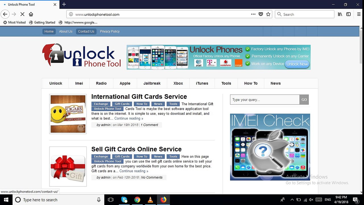Open Sell Gift Cards Online Service title
The image size is (364, 205).
click(x=136, y=149)
